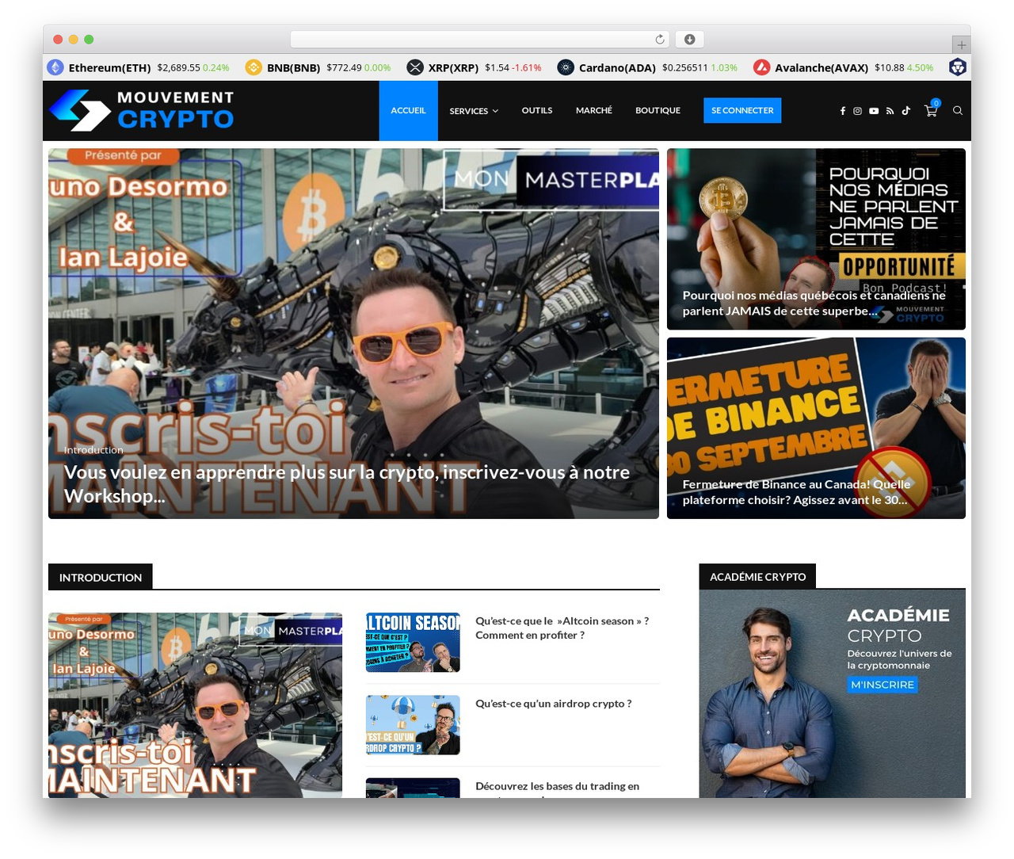Open the Altcoin season article link
1014x859 pixels.
pos(562,628)
